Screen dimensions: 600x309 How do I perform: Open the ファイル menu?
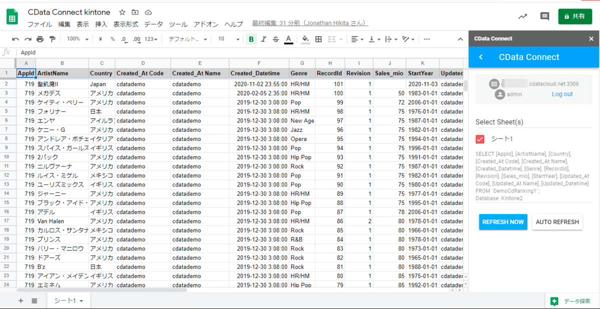(x=40, y=24)
